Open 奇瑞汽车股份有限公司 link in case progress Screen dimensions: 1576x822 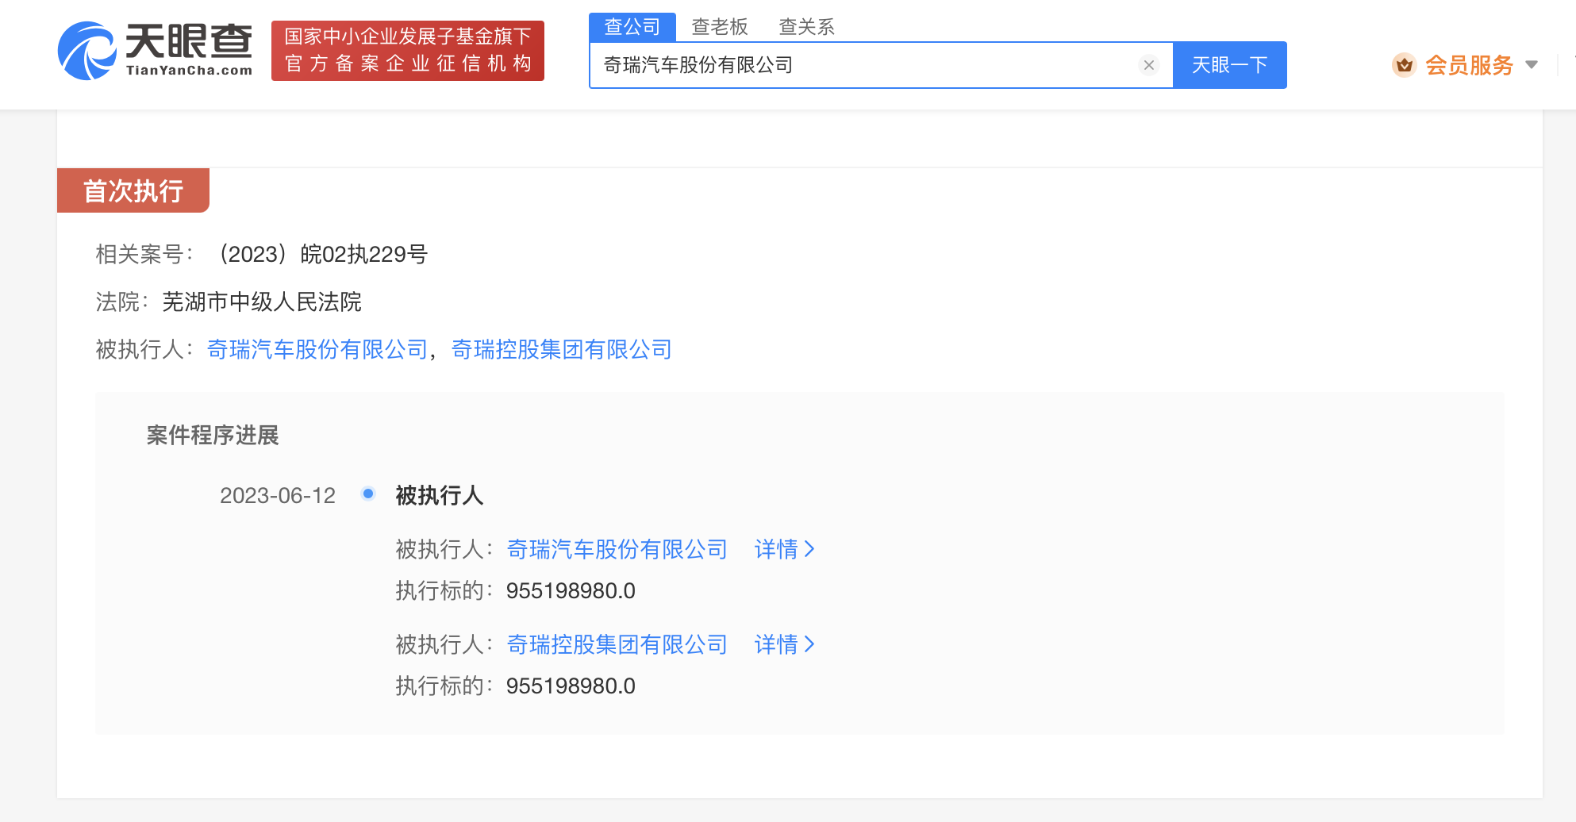[617, 549]
